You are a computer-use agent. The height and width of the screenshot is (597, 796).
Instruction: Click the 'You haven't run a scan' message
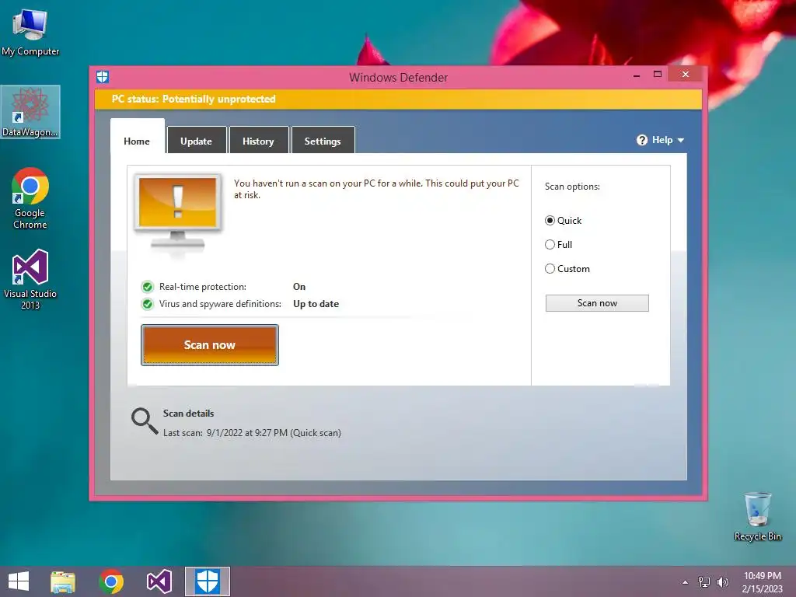376,189
